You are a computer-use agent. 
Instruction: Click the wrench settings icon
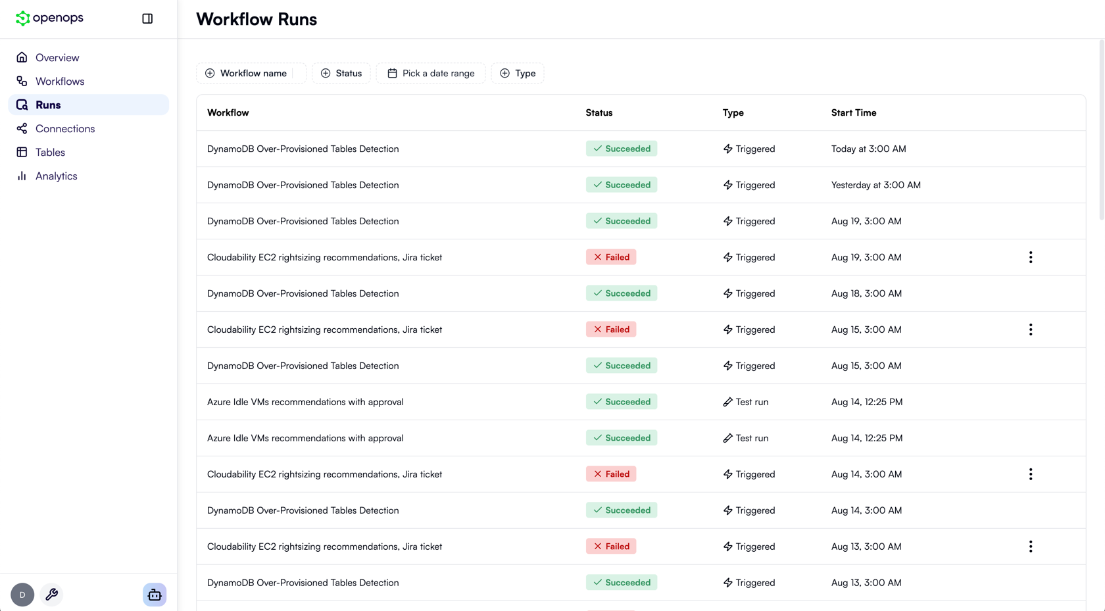51,594
